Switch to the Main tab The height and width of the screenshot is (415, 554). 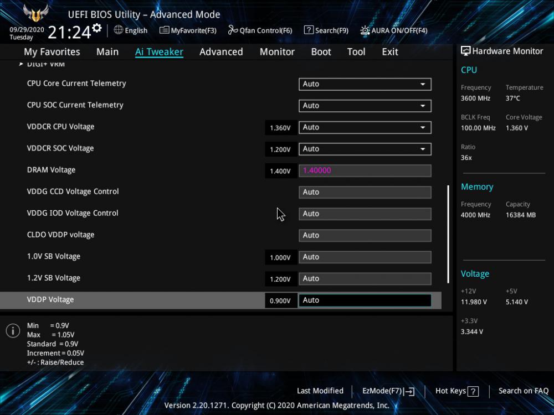[x=107, y=52]
